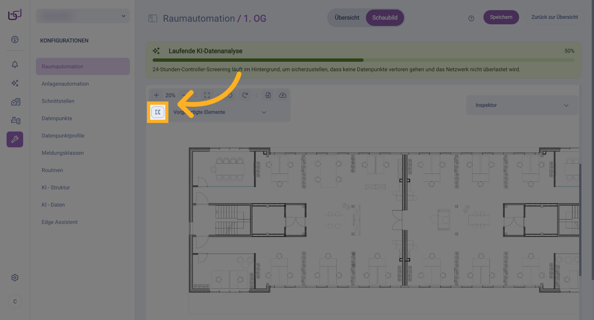
Task: Open the help question mark icon
Action: 471,19
